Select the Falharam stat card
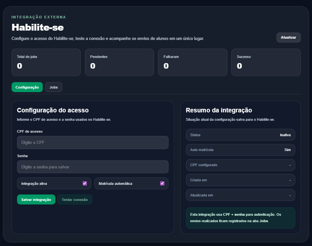The image size is (312, 246). 193,62
